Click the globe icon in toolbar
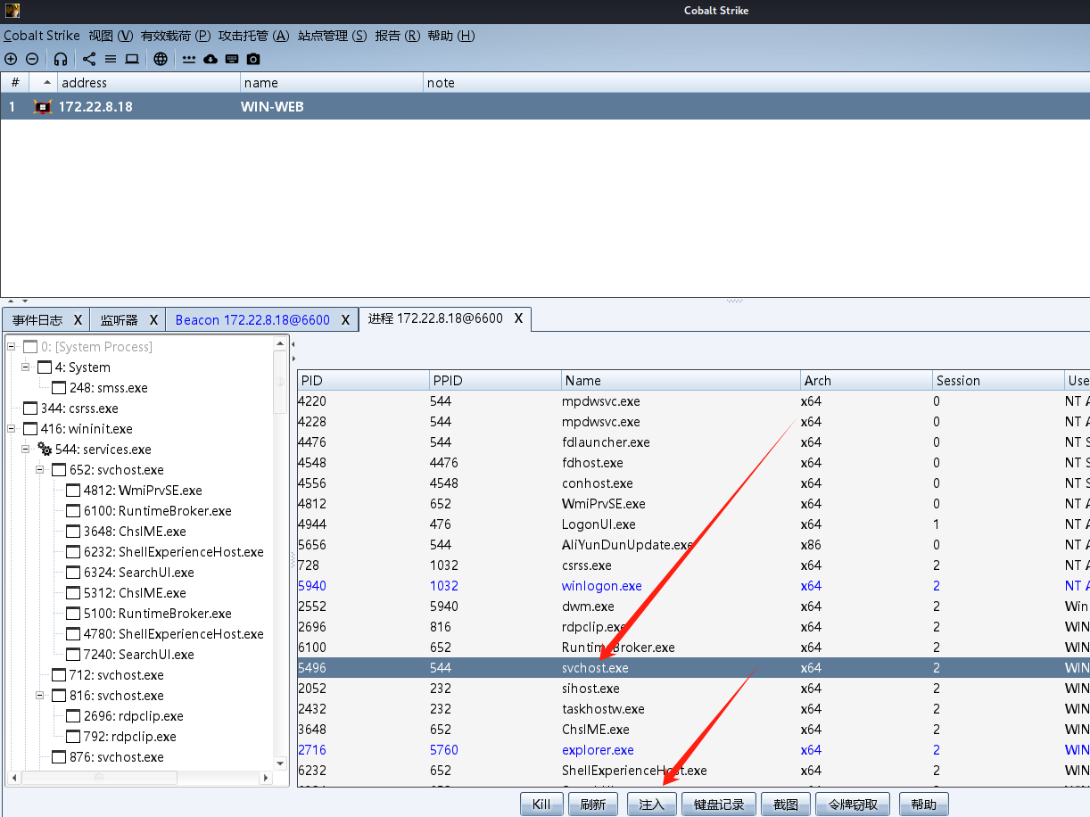Image resolution: width=1090 pixels, height=817 pixels. point(161,59)
